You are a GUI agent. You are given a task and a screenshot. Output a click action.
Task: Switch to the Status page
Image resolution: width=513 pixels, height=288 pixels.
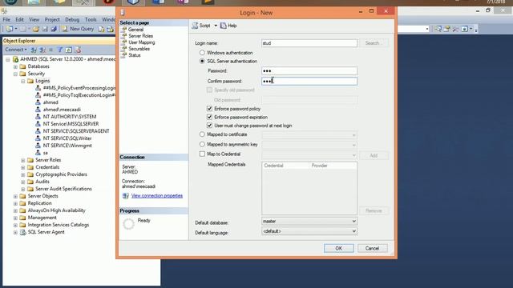[x=135, y=55]
